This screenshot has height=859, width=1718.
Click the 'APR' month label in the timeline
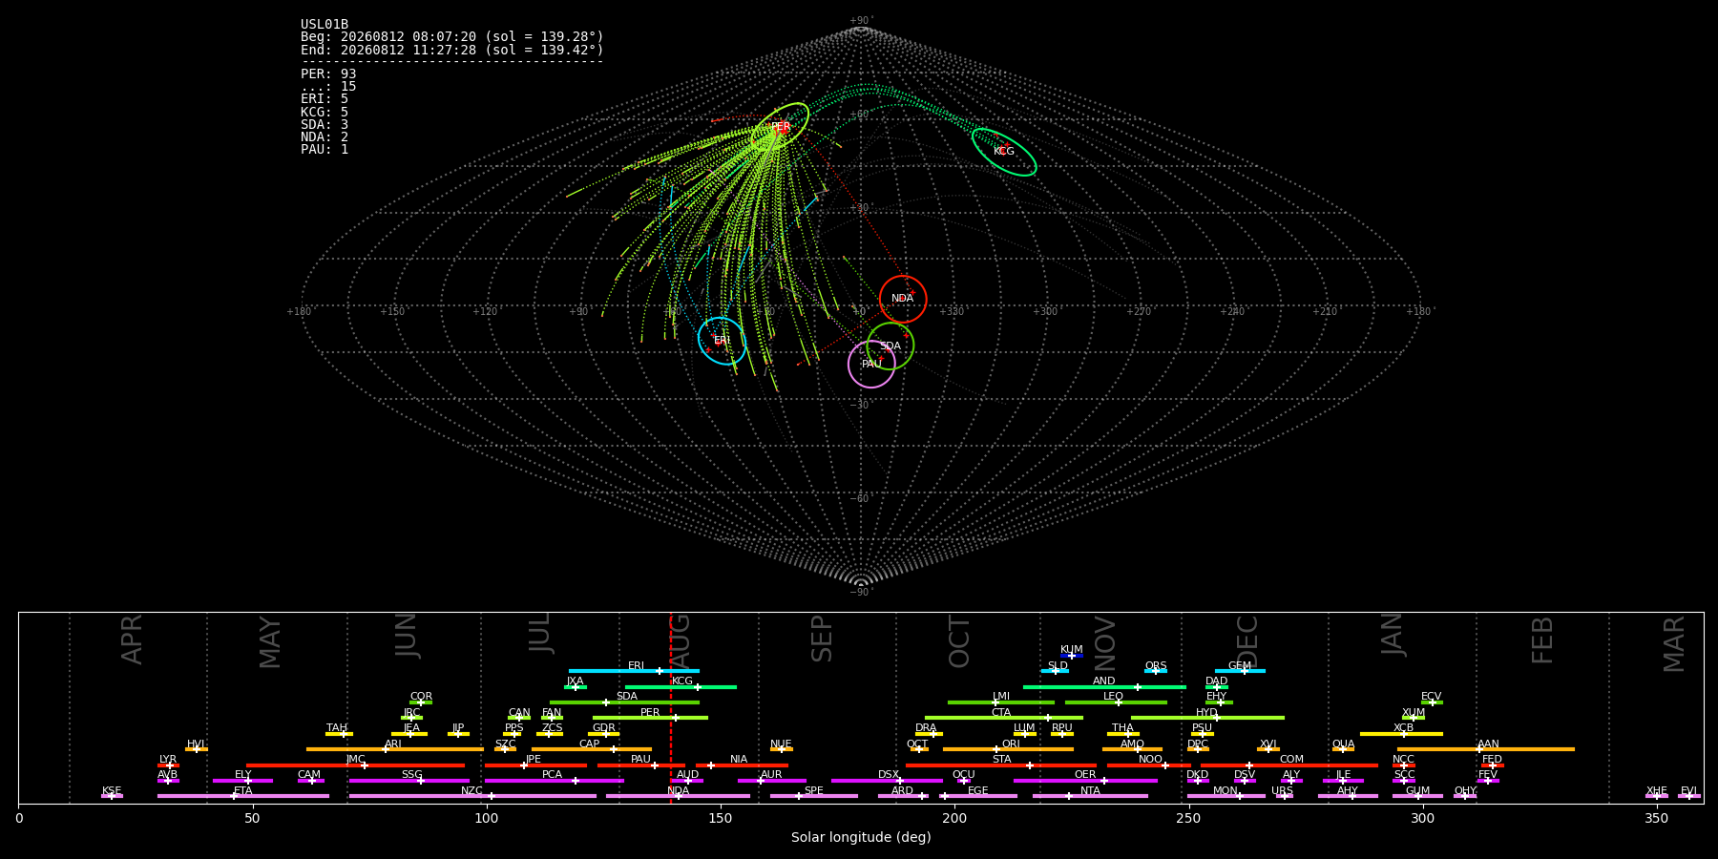[x=132, y=639]
